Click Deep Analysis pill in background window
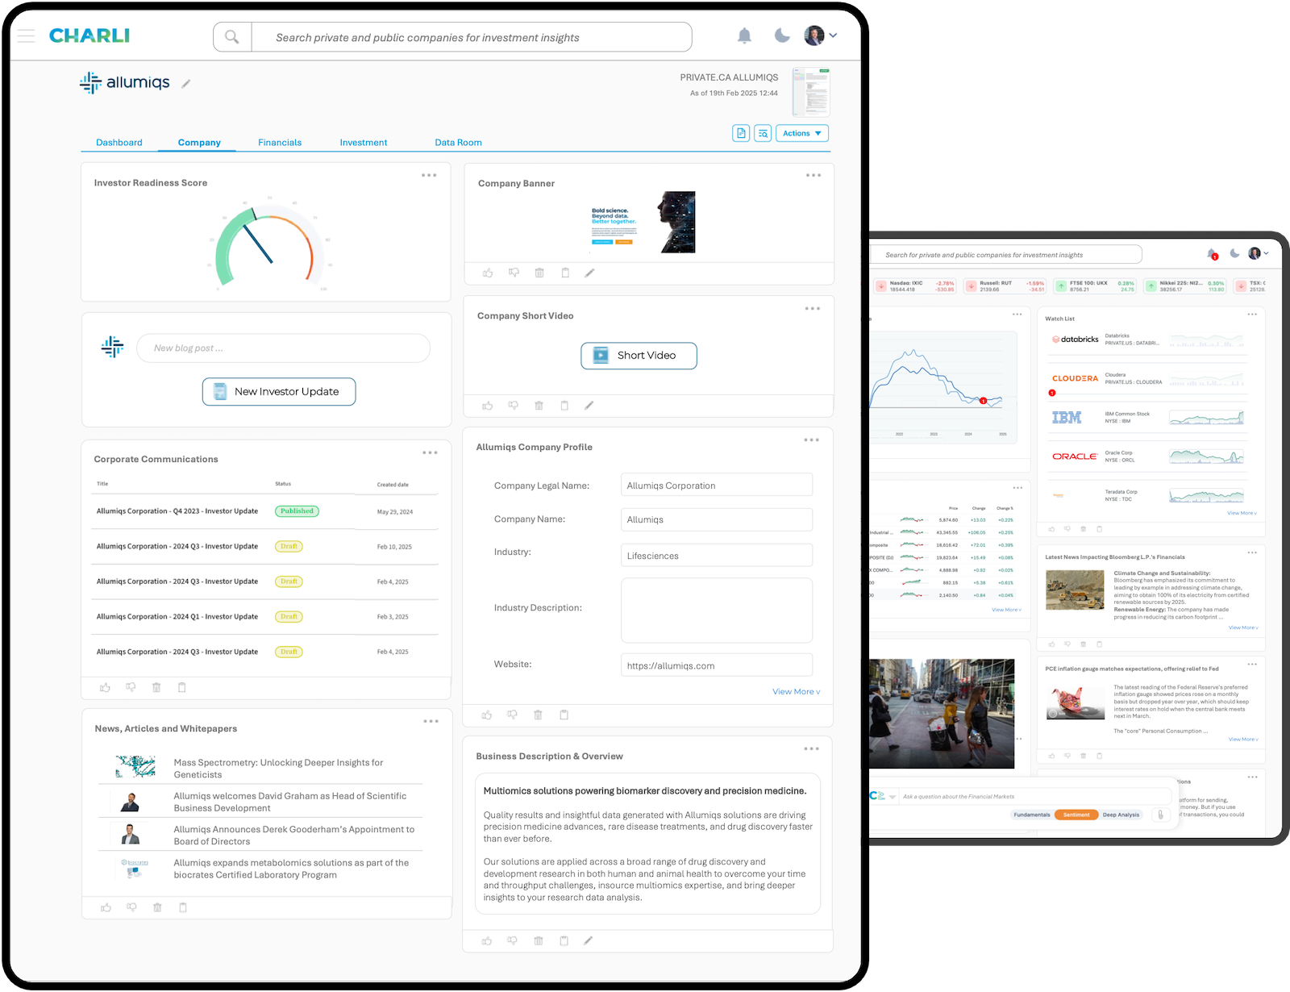The image size is (1290, 992). click(1121, 815)
